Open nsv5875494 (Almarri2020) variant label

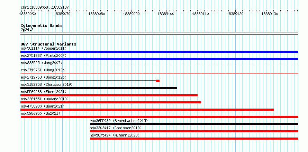tap(115, 135)
